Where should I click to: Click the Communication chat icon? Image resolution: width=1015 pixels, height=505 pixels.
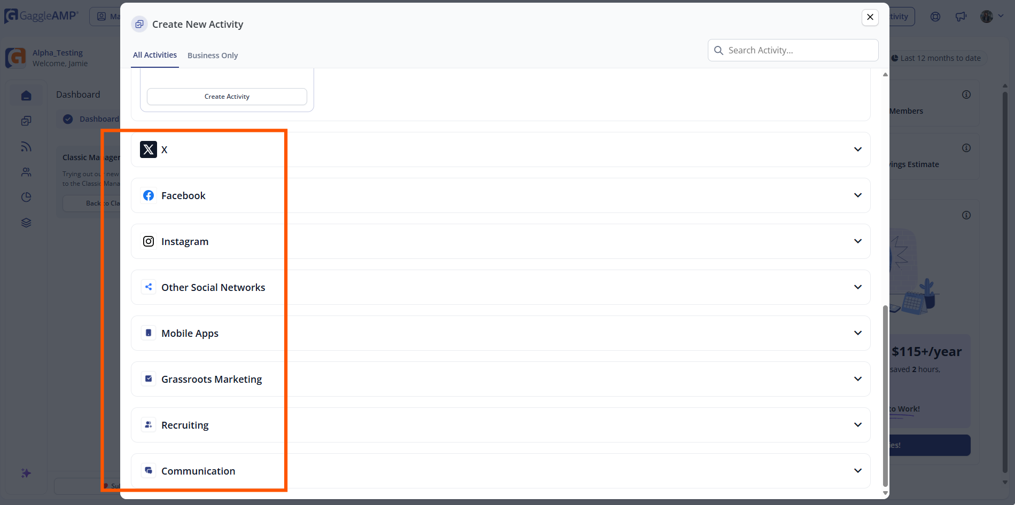(149, 471)
